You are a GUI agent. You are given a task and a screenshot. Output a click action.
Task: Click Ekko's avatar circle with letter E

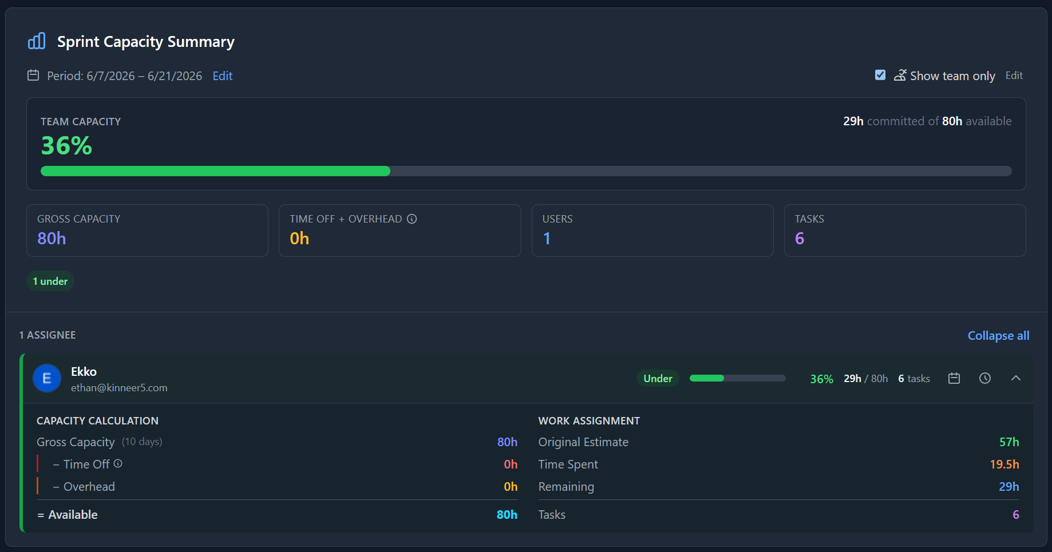pos(47,378)
